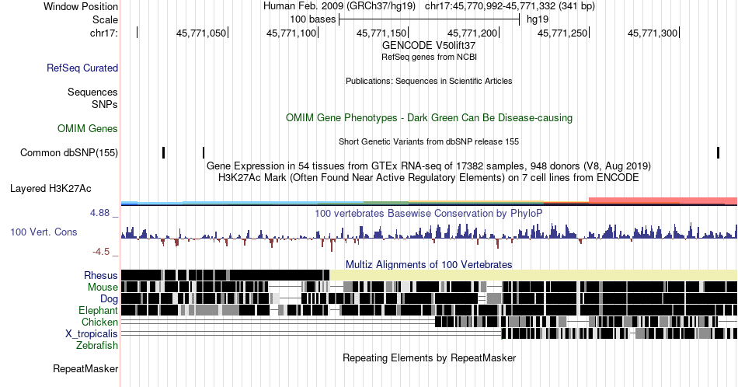Select the Chicken alignment row label
The height and width of the screenshot is (387, 738).
click(99, 322)
